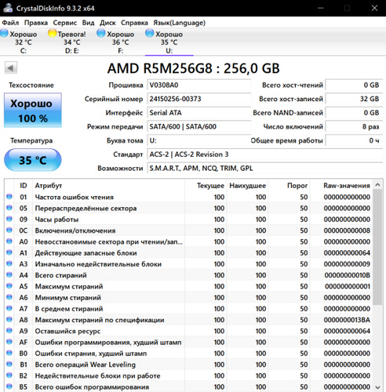Click the Число включений value 8 раз
The image size is (386, 392).
click(x=354, y=126)
